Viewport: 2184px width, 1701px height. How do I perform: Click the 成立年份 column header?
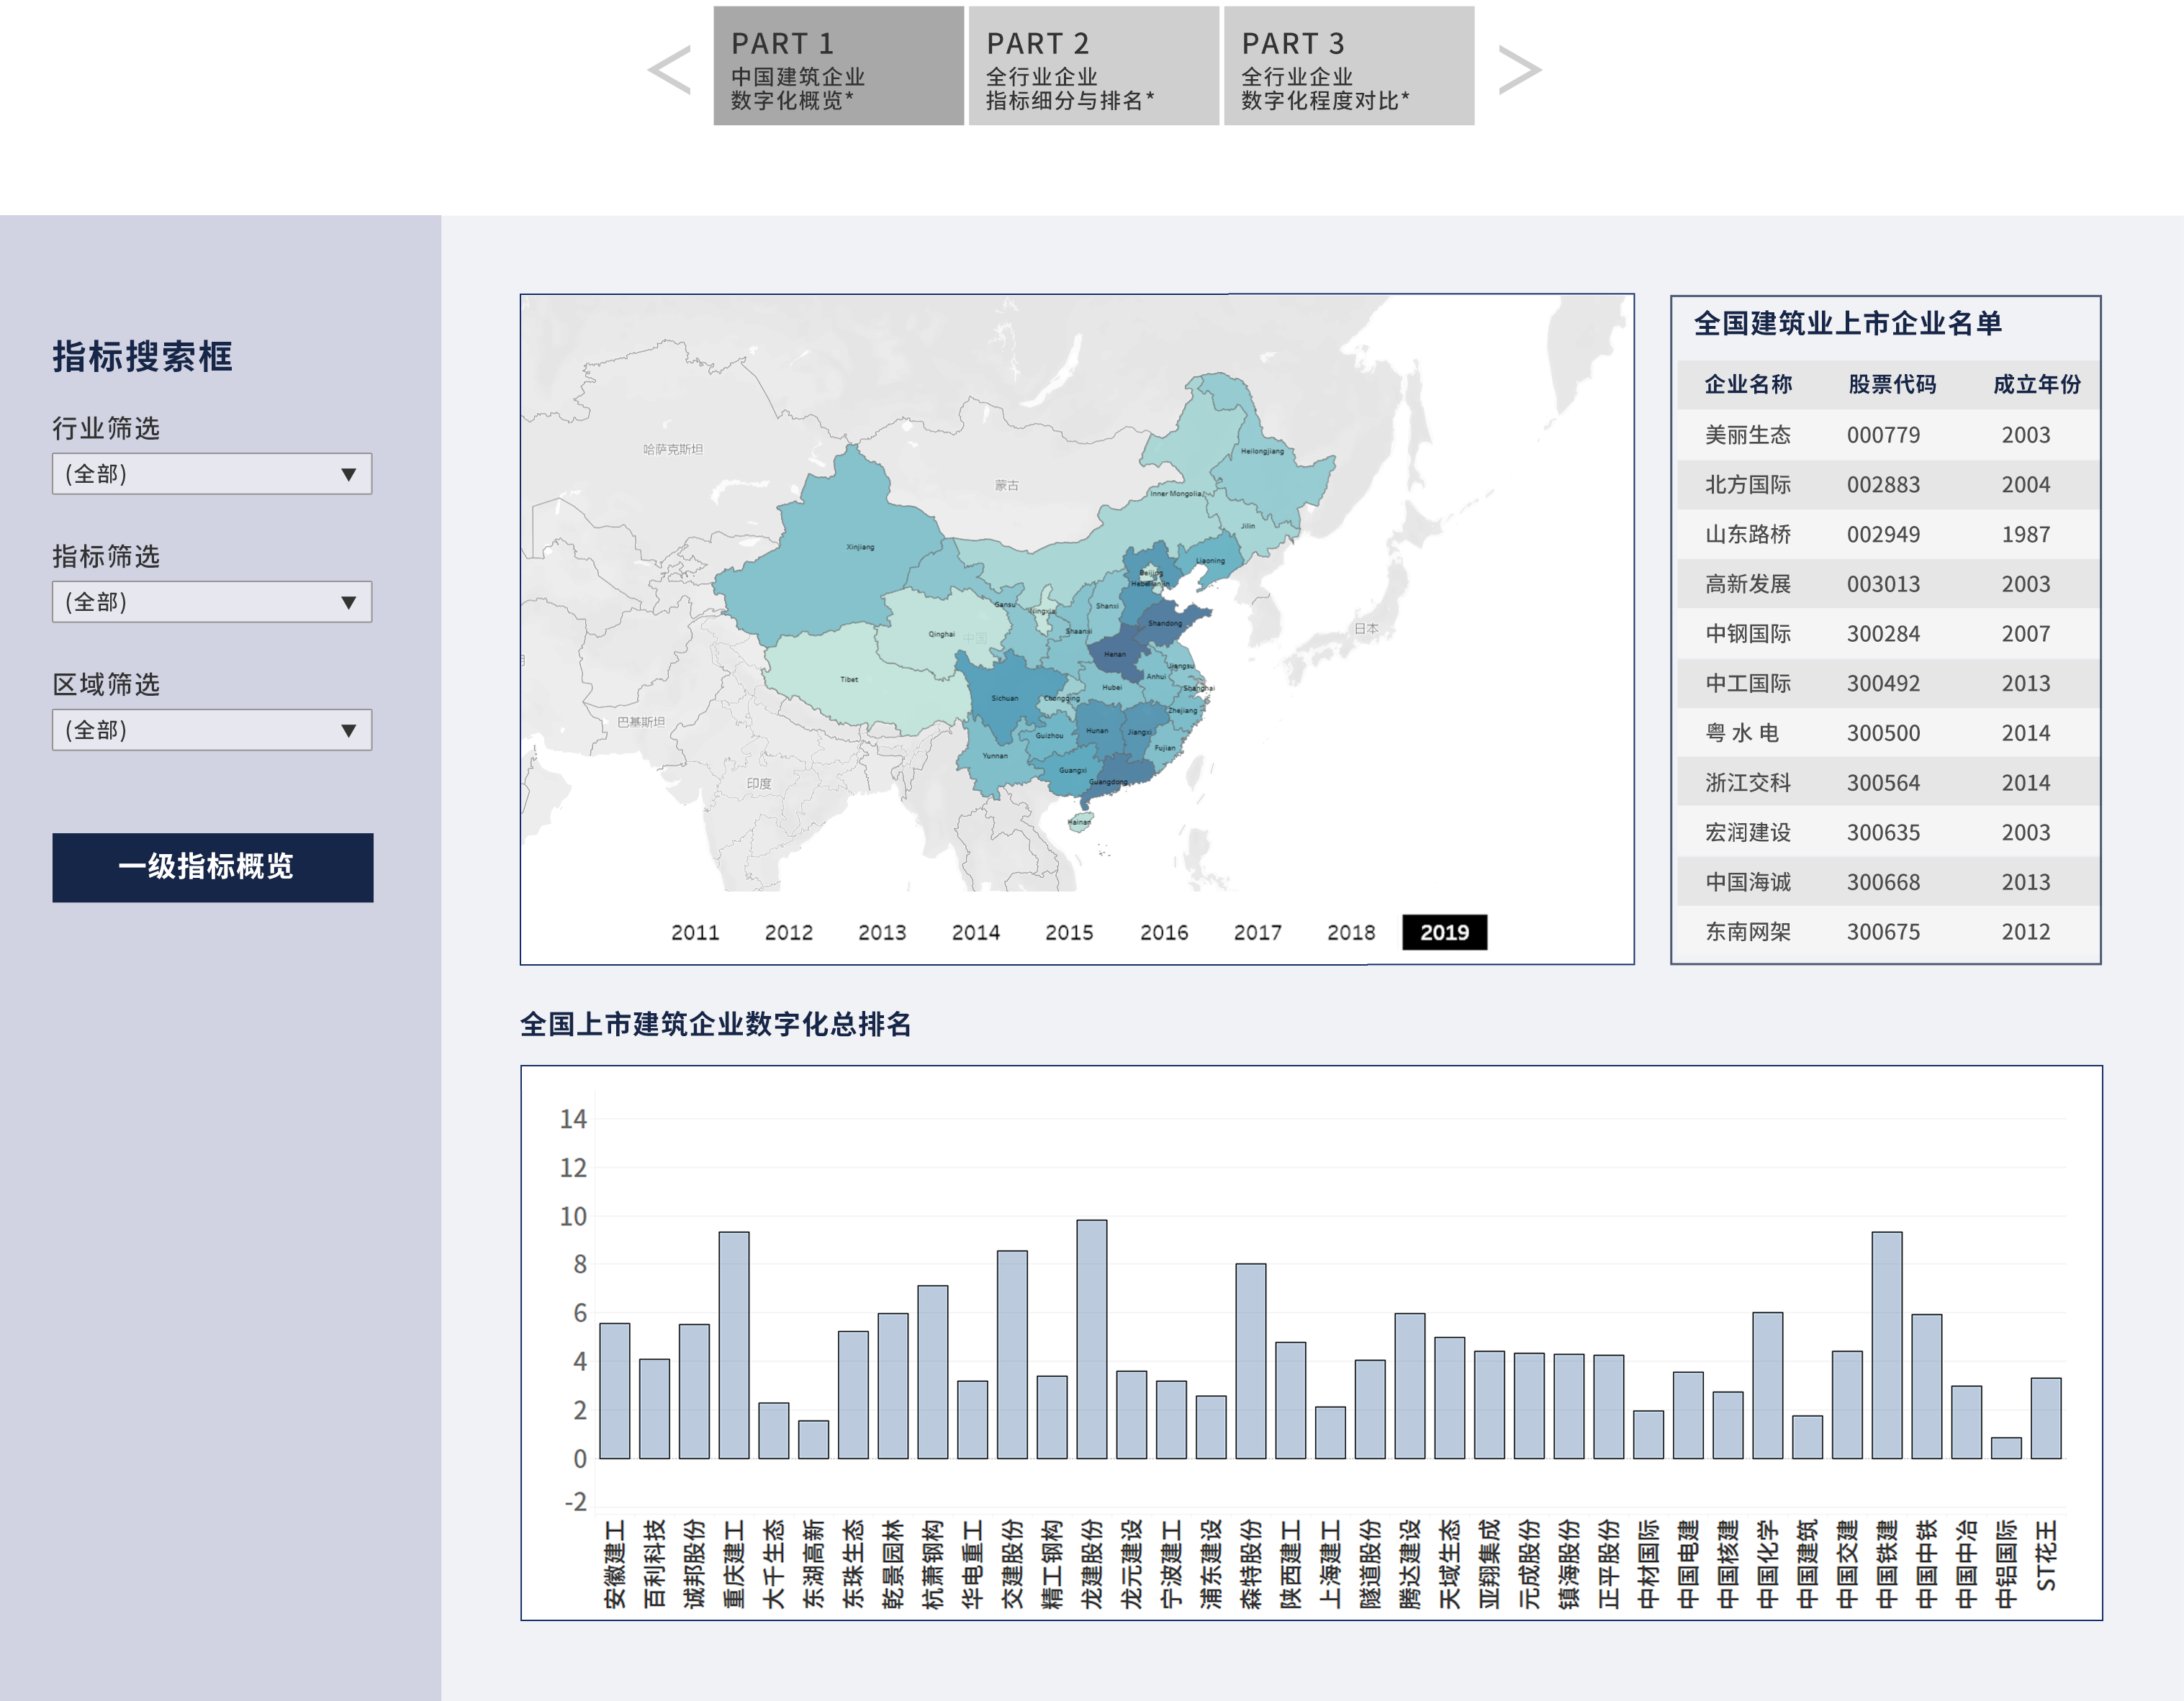[x=2036, y=384]
